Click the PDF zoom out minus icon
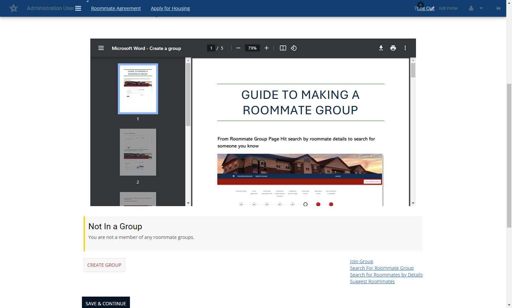The image size is (512, 308). tap(238, 48)
